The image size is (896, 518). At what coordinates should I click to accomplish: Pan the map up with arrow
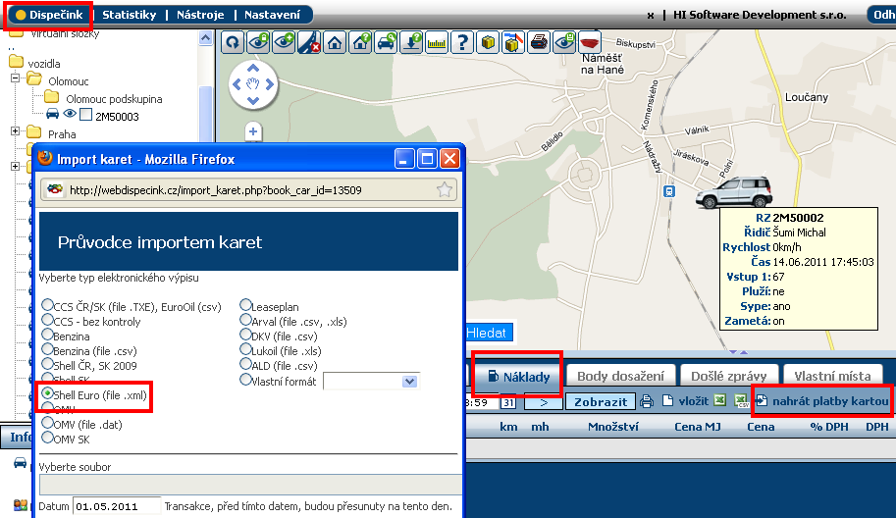tap(253, 69)
